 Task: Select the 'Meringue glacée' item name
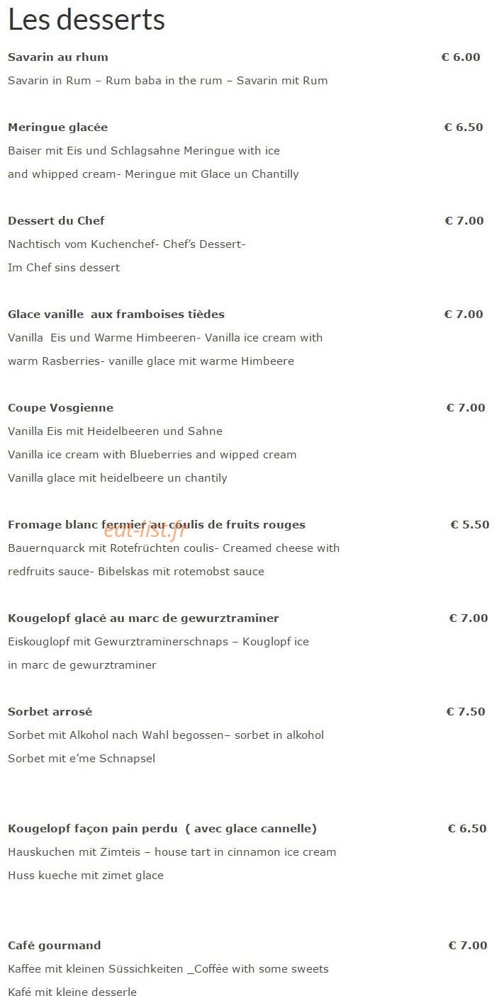[x=58, y=128]
